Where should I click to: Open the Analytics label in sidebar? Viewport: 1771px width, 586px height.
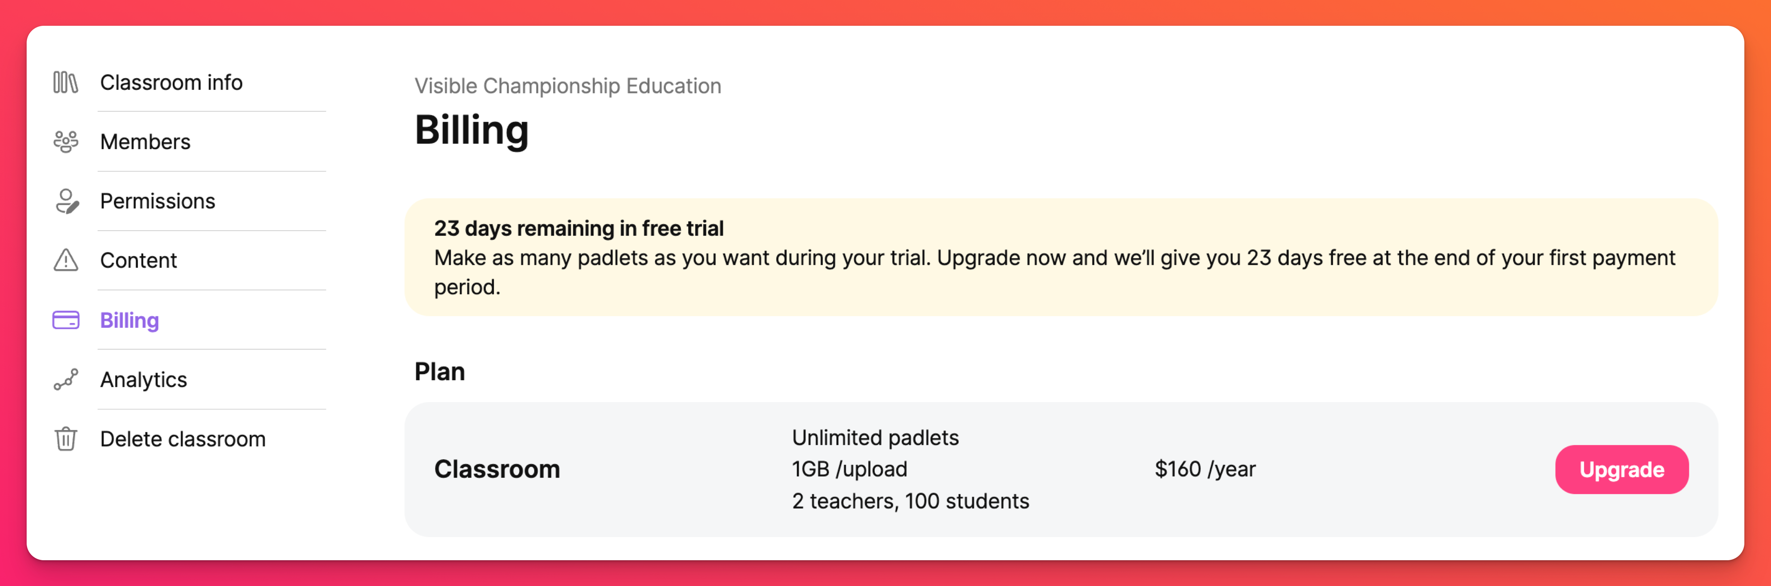(x=143, y=379)
